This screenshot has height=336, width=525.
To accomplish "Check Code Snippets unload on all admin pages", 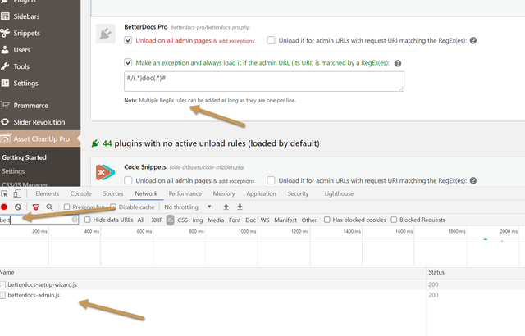I will click(128, 180).
